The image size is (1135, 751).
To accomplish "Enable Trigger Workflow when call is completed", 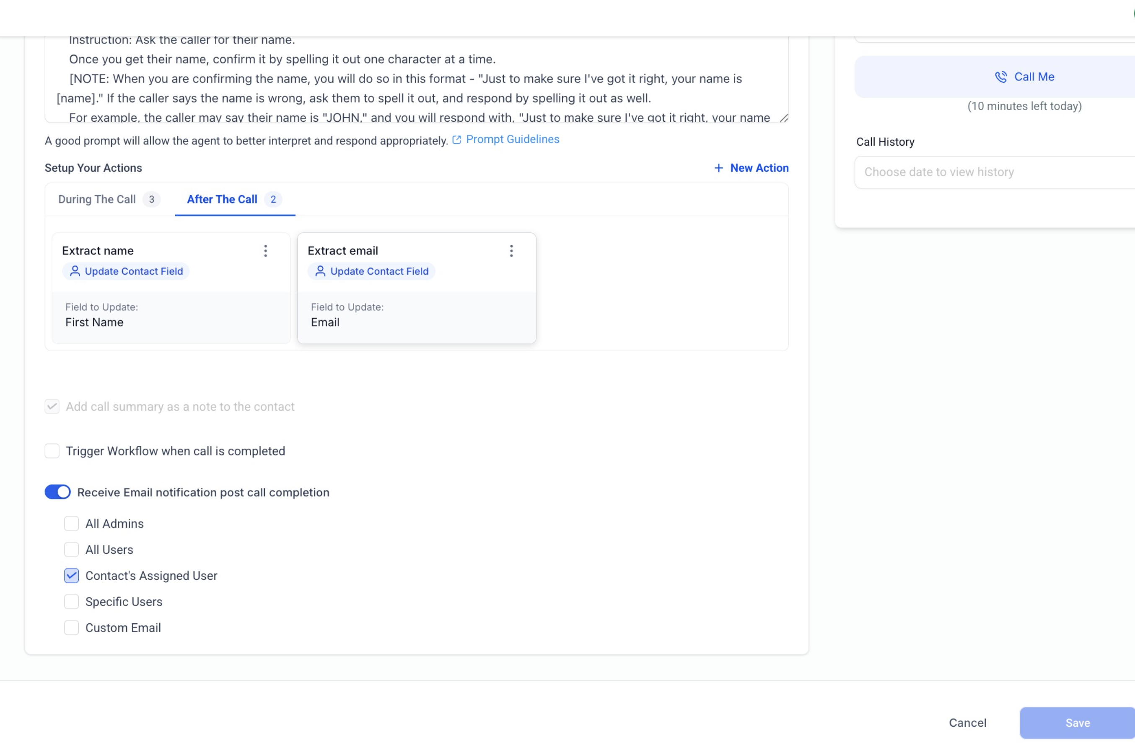I will click(x=52, y=451).
